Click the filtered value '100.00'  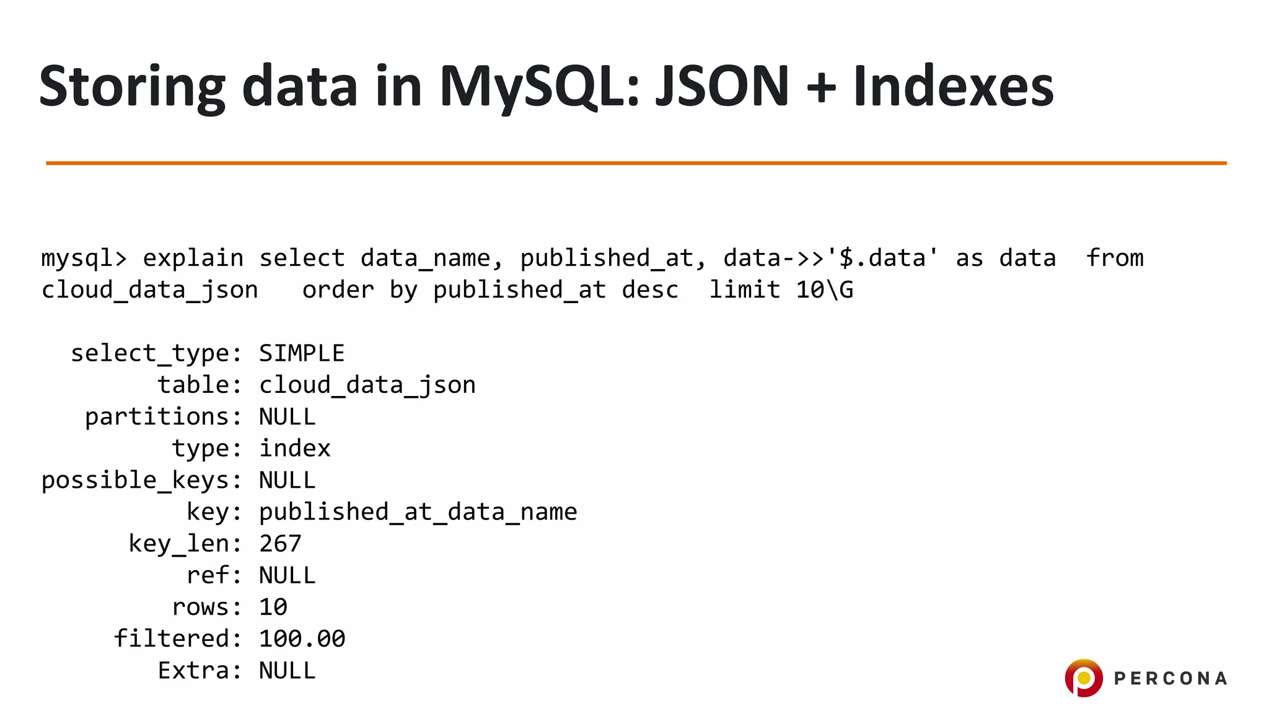coord(302,639)
